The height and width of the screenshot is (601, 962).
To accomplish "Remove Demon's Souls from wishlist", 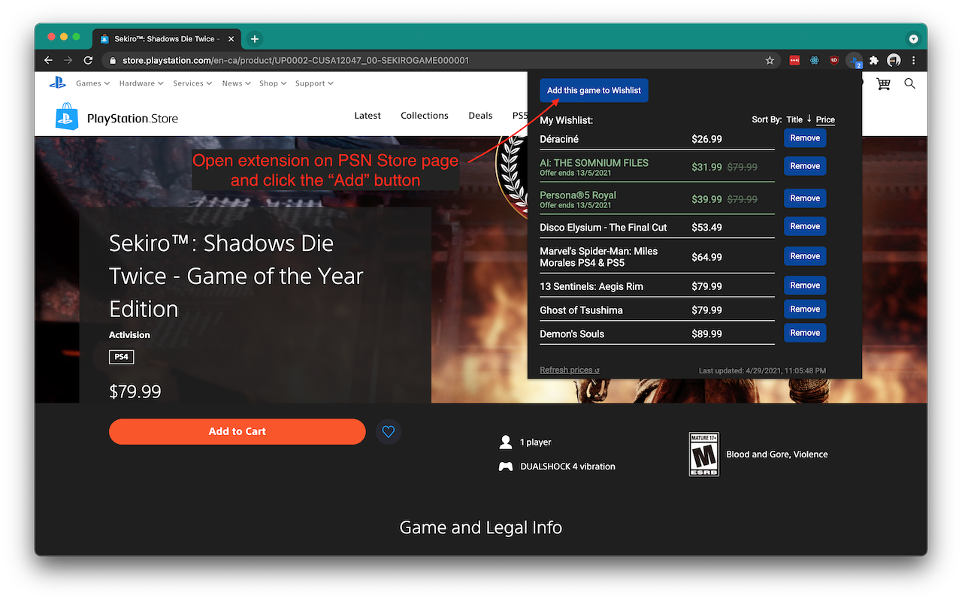I will tap(805, 333).
